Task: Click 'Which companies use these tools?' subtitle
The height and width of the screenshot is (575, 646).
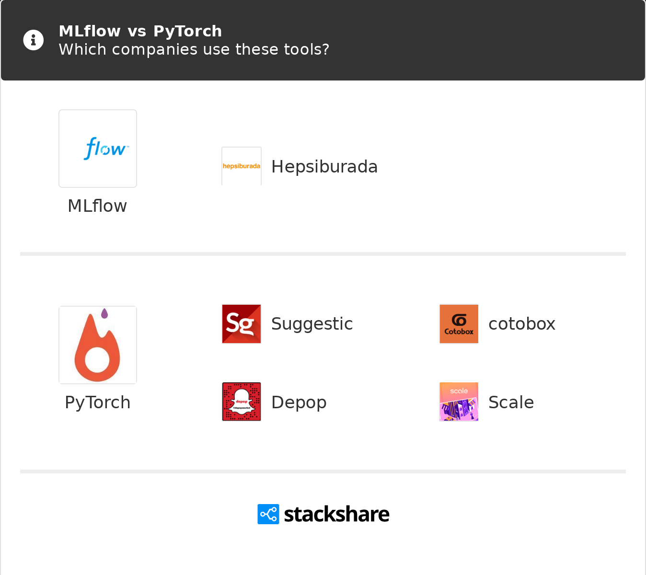Action: point(194,49)
